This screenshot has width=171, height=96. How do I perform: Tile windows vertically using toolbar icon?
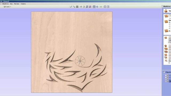108,7
